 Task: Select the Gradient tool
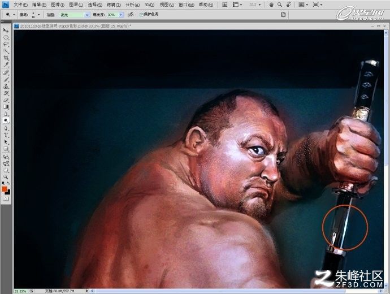[x=6, y=107]
